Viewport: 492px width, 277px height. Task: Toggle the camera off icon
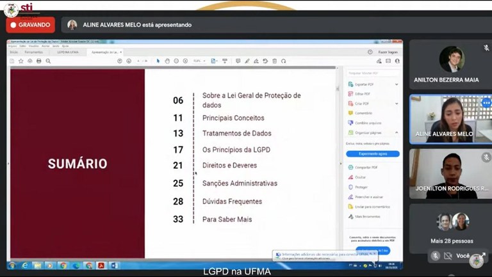(448, 255)
